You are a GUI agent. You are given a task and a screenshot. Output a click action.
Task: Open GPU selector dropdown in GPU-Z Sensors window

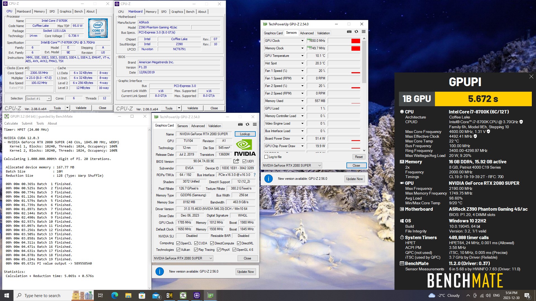(x=292, y=166)
